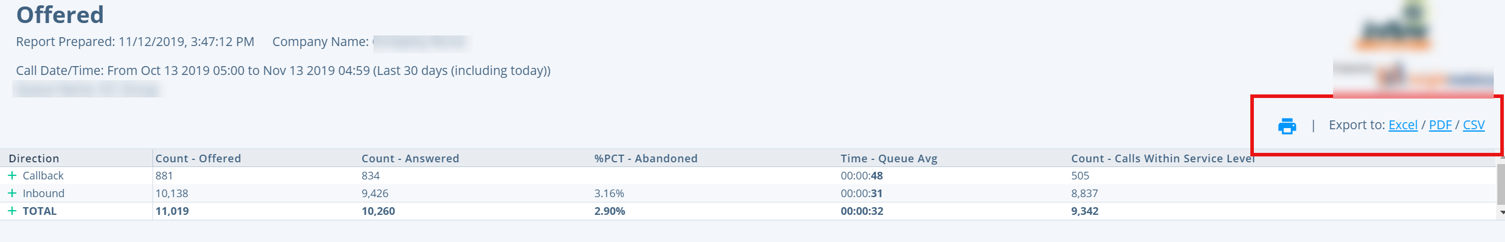Expand the Callback row plus icon
Viewport: 1505px width, 242px height.
12,175
